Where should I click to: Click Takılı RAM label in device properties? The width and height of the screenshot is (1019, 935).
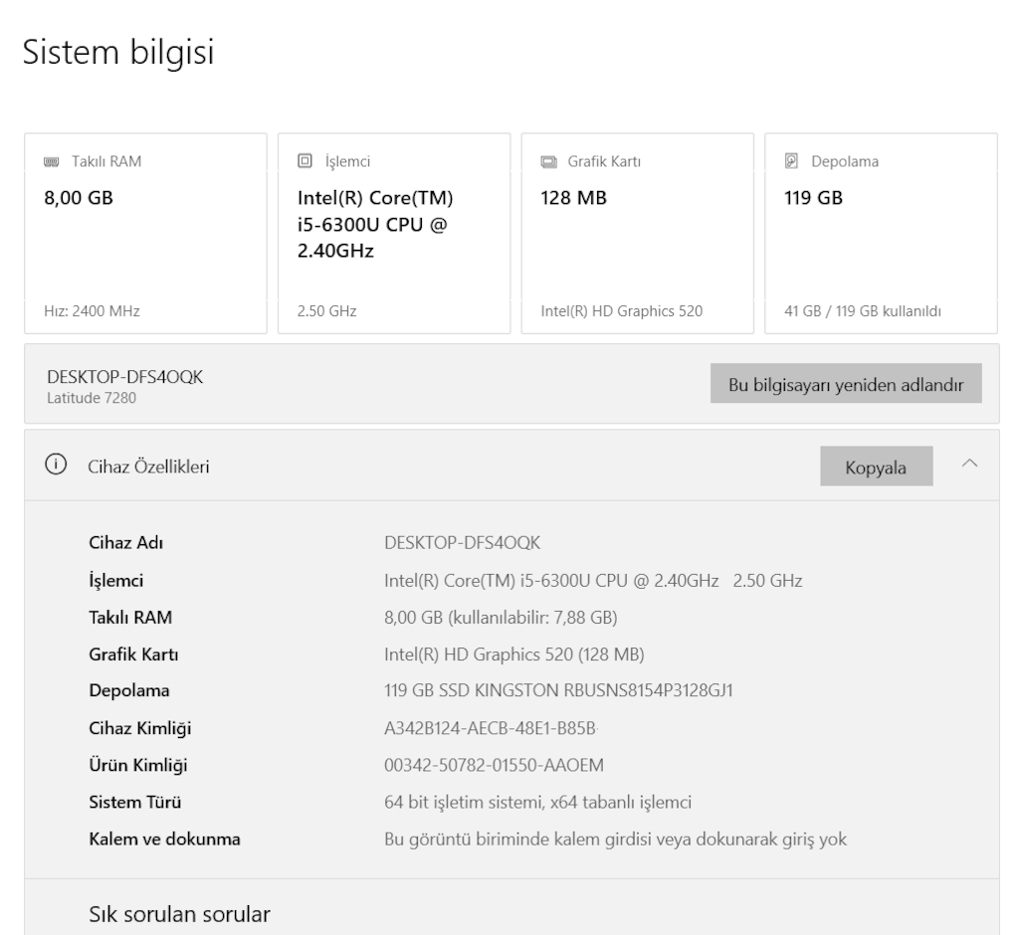click(x=130, y=618)
